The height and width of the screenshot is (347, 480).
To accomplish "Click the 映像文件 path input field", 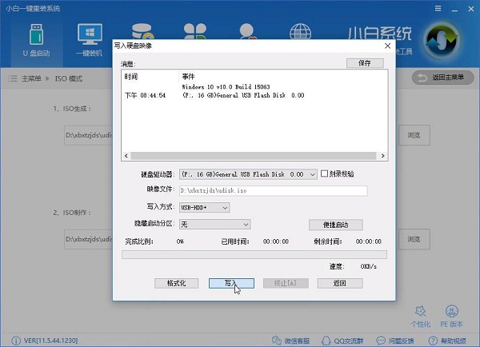I will point(272,191).
